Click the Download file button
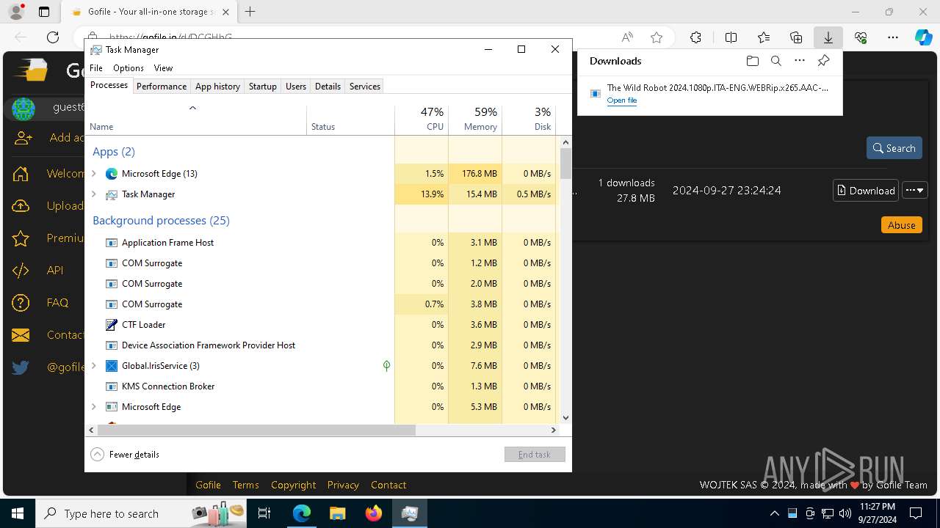This screenshot has width=940, height=528. [x=866, y=191]
